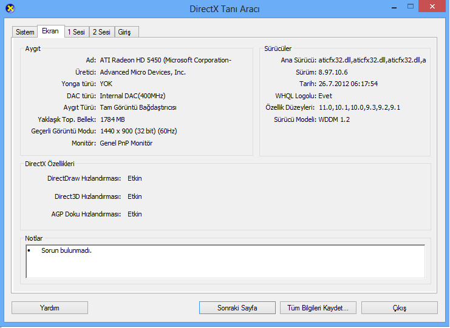
Task: Click the 'DirectX Tanı Aracı' window title
Action: (x=225, y=9)
